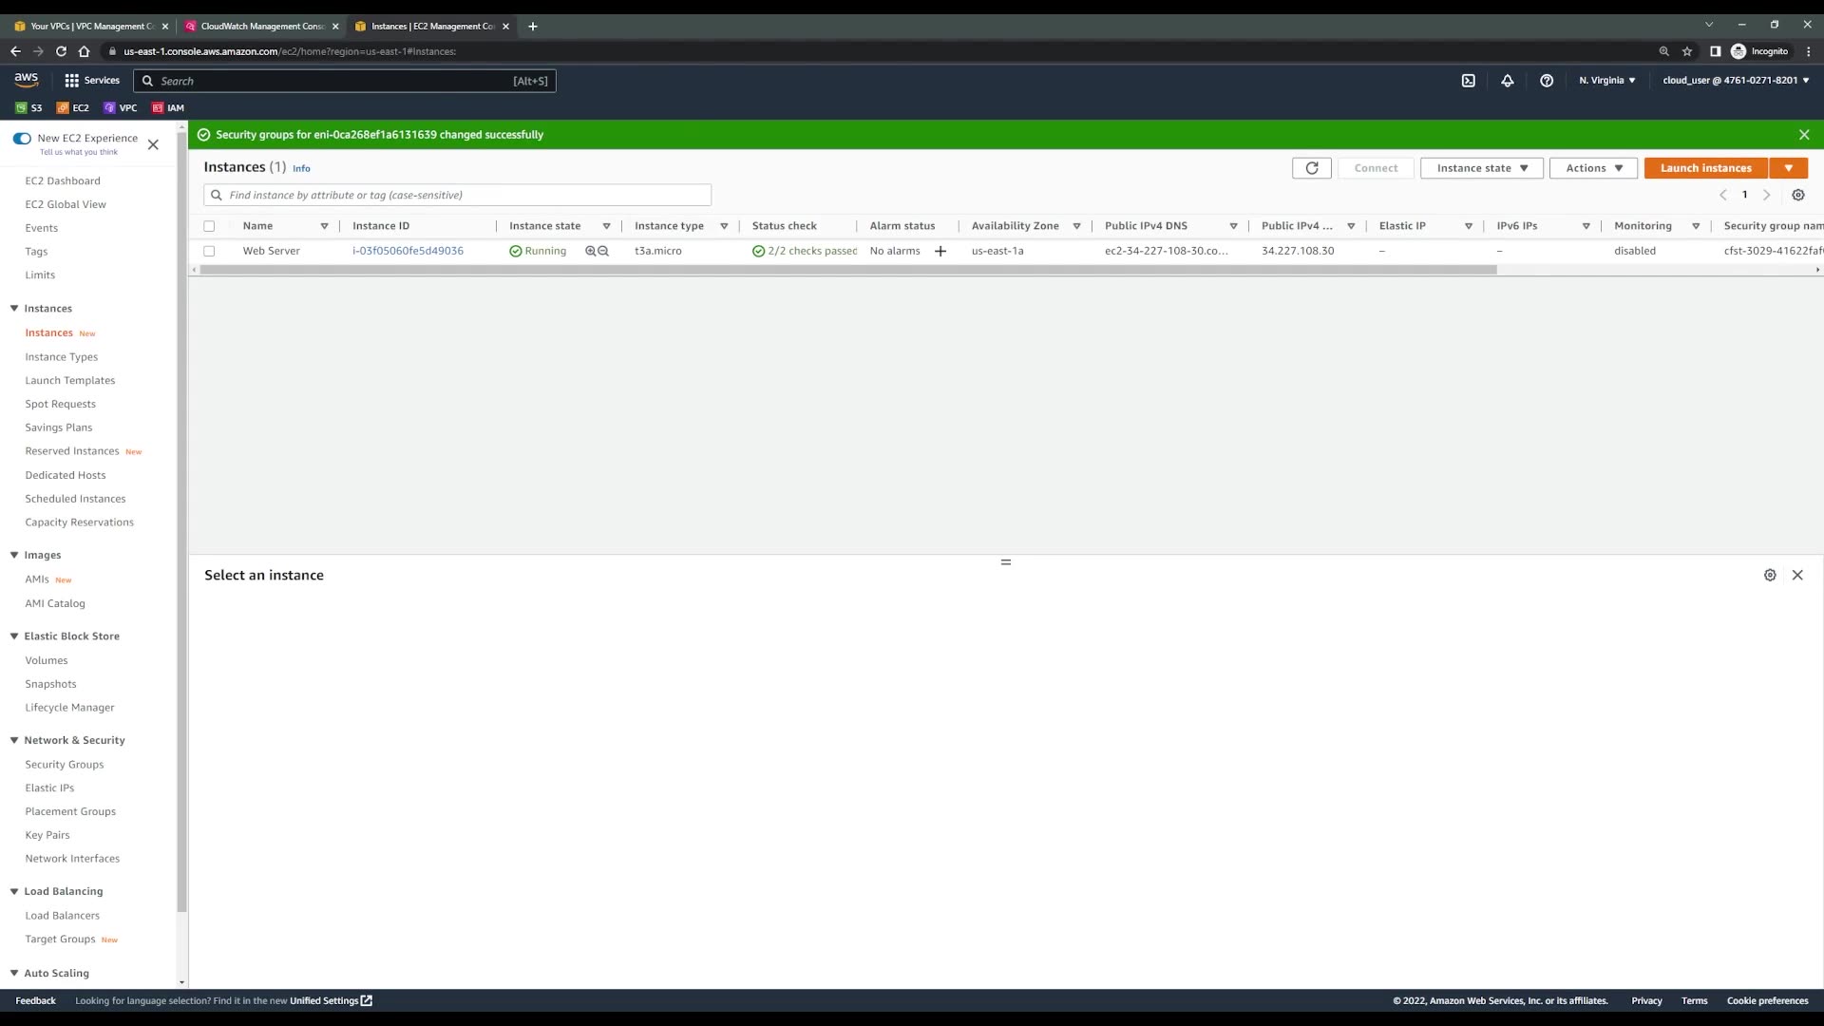Click the zoom-in icon beside Running
Screen dimensions: 1824x1026
(591, 252)
